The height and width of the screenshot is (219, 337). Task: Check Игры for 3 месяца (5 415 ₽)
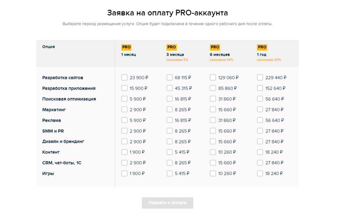(x=169, y=173)
